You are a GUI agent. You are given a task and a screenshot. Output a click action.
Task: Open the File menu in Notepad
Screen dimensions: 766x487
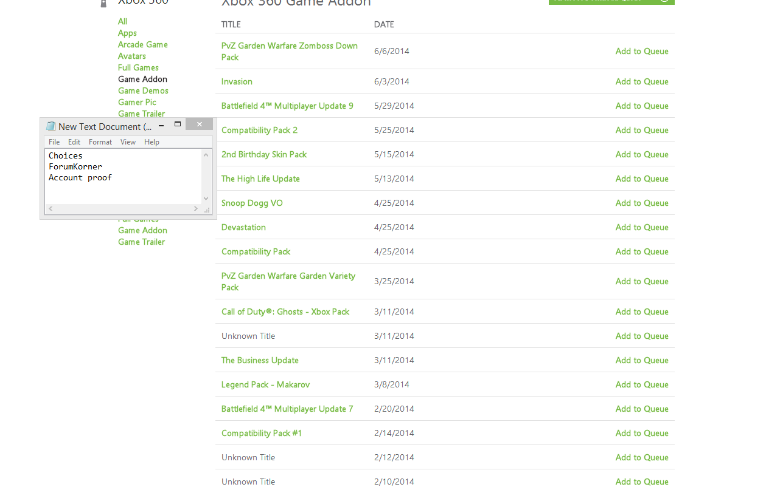(x=54, y=142)
